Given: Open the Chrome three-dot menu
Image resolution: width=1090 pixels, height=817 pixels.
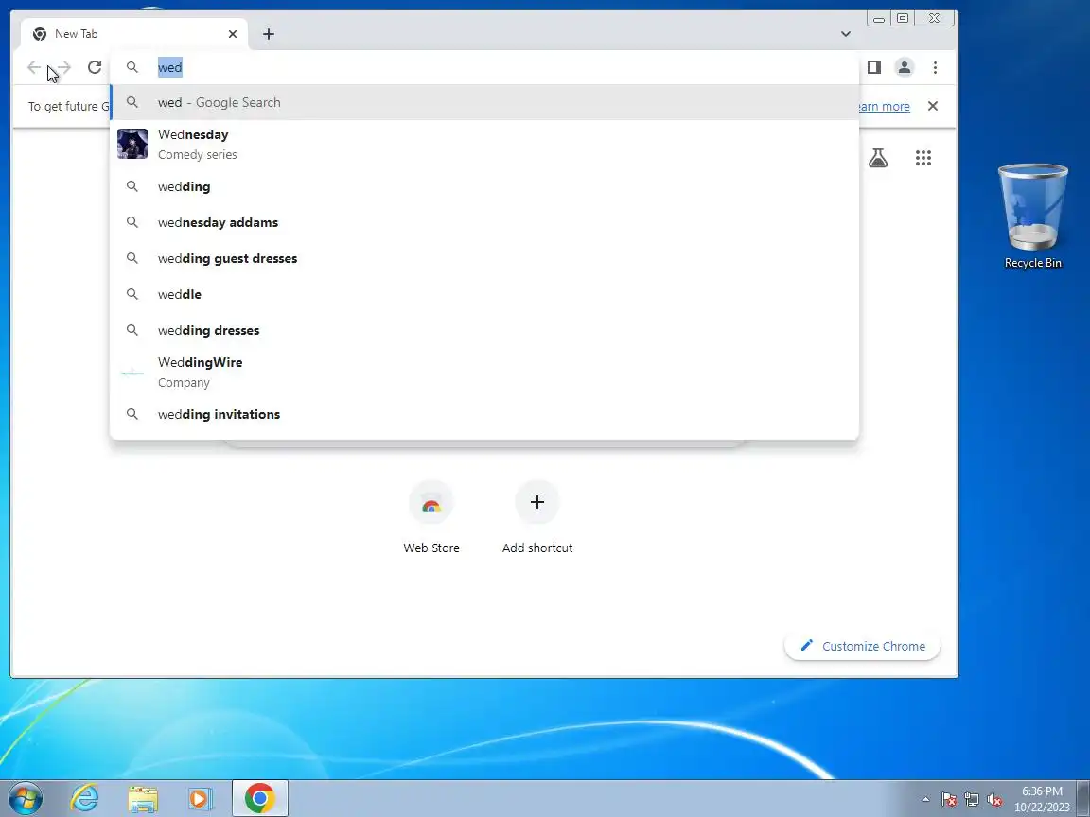Looking at the screenshot, I should (935, 67).
